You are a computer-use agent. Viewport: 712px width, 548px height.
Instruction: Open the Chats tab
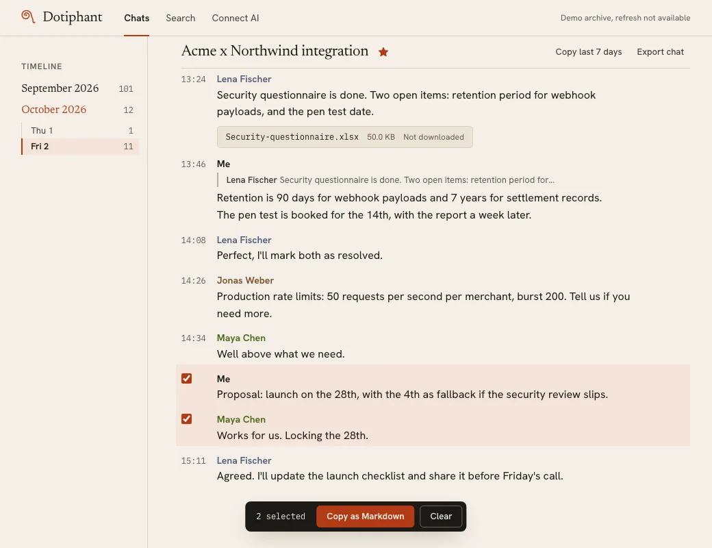click(x=137, y=18)
